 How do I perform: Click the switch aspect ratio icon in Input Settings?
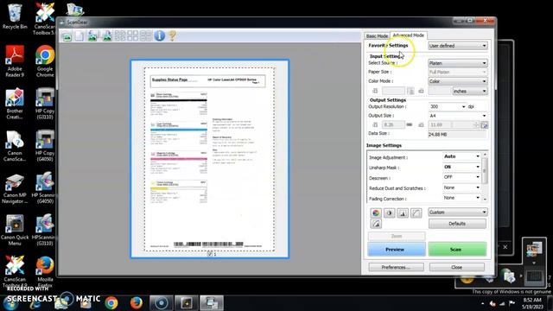click(410, 91)
